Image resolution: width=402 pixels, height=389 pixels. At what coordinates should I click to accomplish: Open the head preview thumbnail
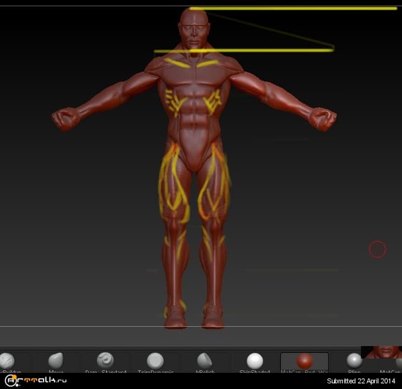(381, 352)
